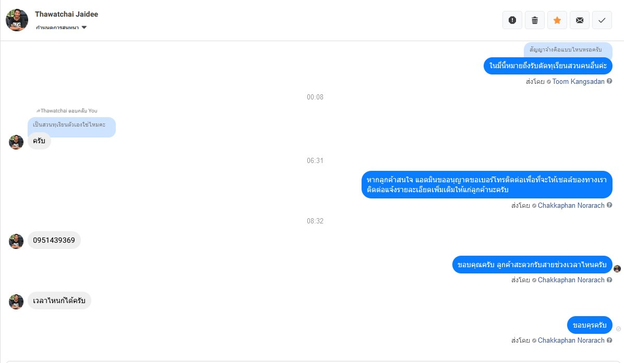Viewport: 624px width, 363px height.
Task: Click the quoted contract-question bubble at the top right
Action: 568,49
